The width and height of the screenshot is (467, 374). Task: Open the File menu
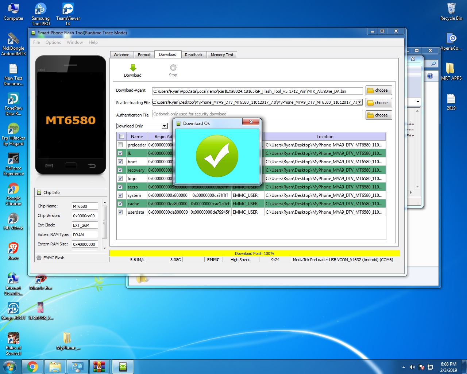tap(36, 42)
